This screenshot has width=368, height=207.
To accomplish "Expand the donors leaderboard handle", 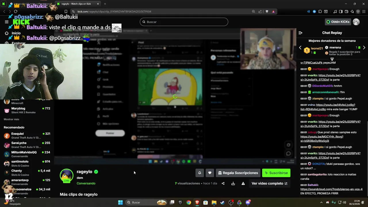I will pos(332,59).
